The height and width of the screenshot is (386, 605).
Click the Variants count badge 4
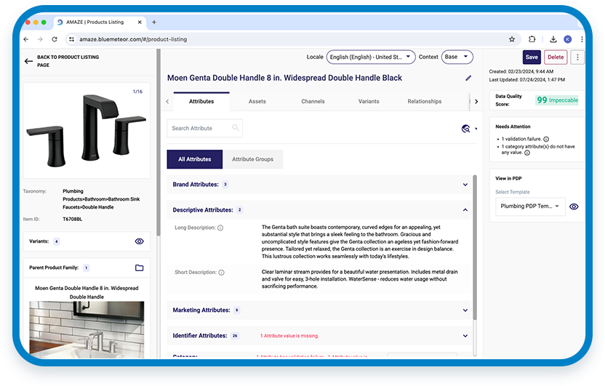[56, 242]
